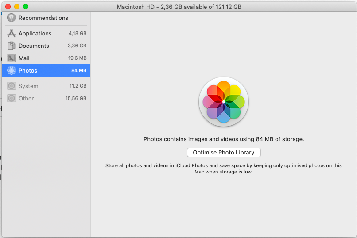Click the 11,2 GB System size
This screenshot has width=357, height=238.
78,86
